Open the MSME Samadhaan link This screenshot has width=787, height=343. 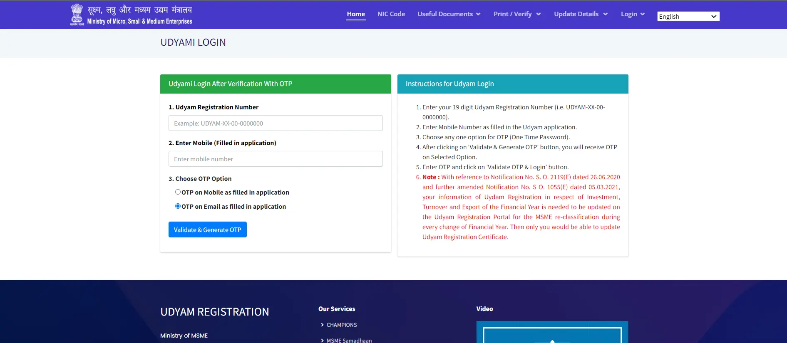tap(349, 341)
